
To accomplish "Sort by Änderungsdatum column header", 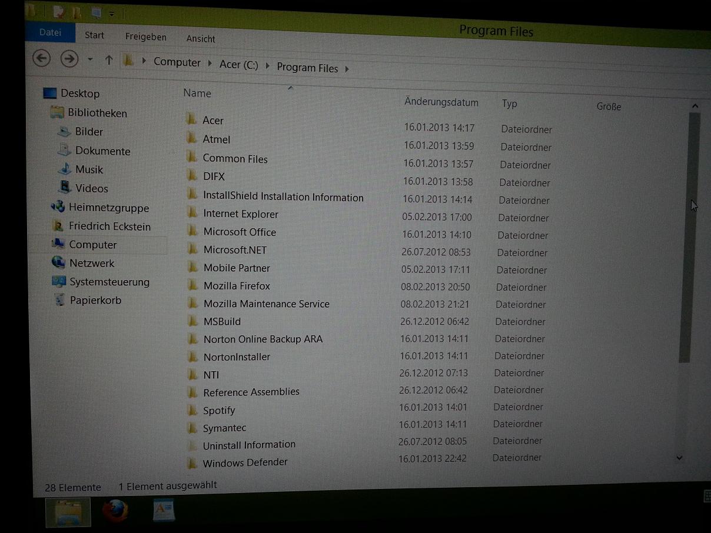I will pyautogui.click(x=441, y=102).
